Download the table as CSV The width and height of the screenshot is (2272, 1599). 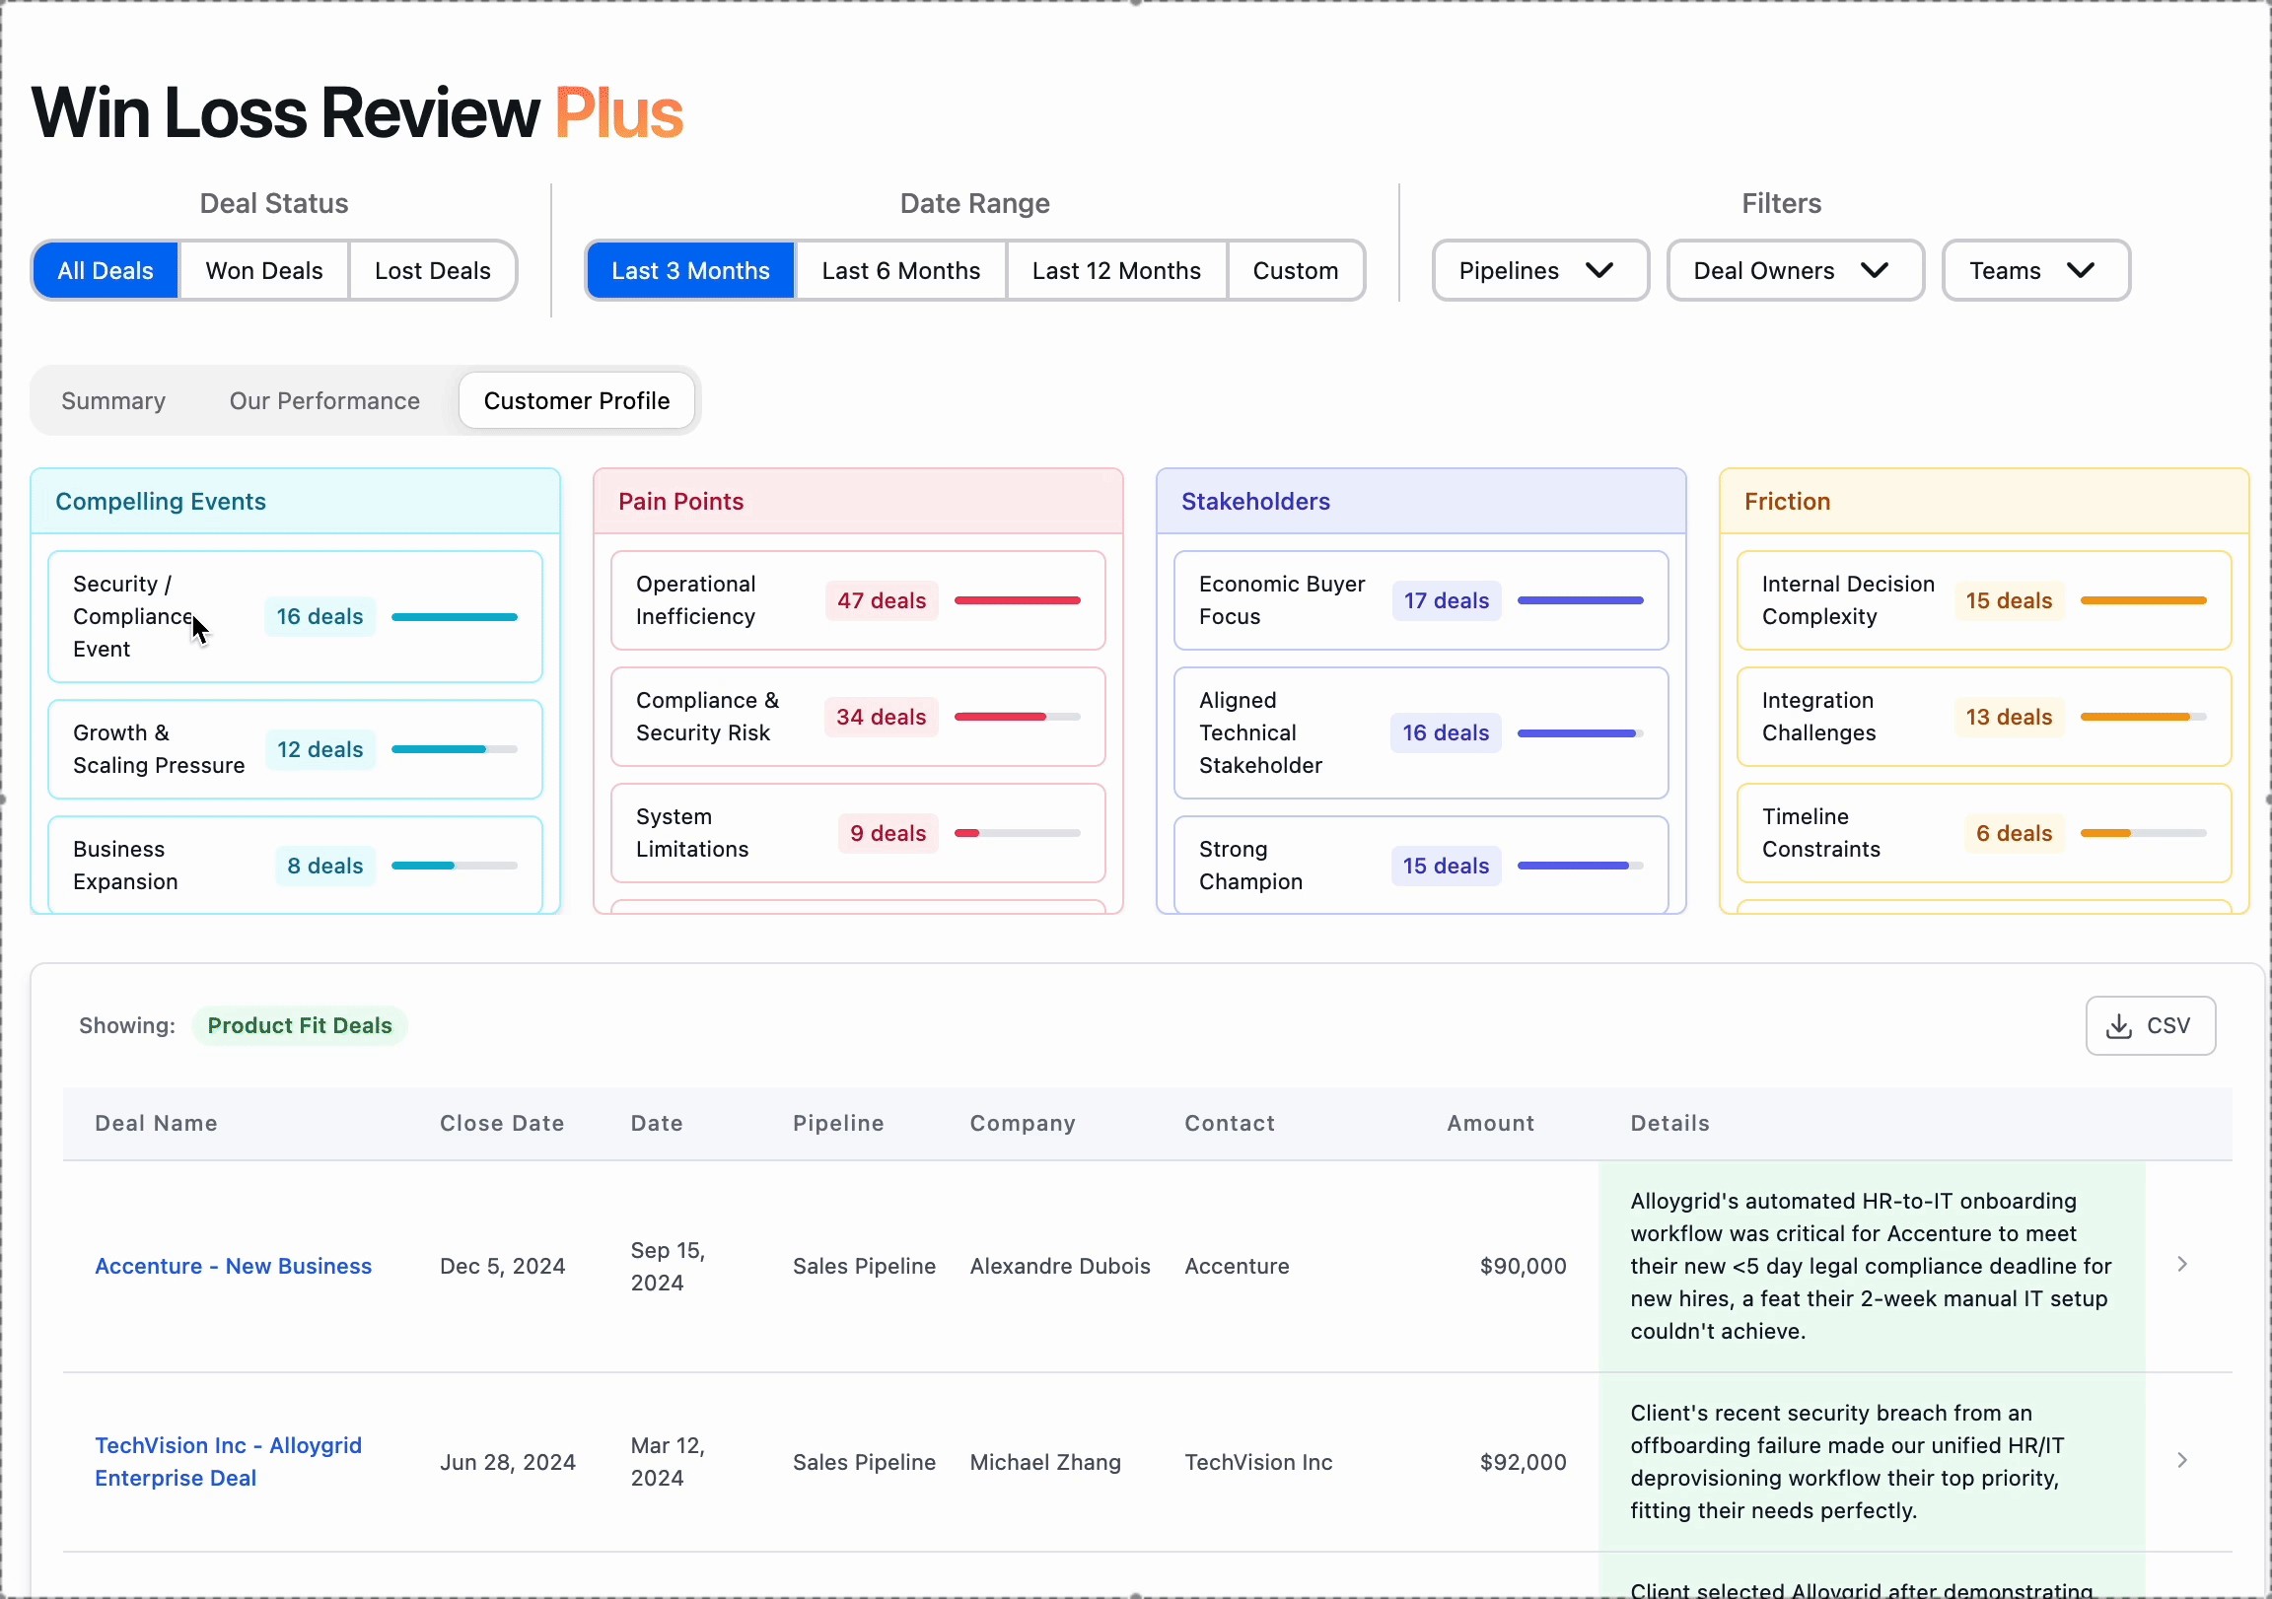(2150, 1025)
